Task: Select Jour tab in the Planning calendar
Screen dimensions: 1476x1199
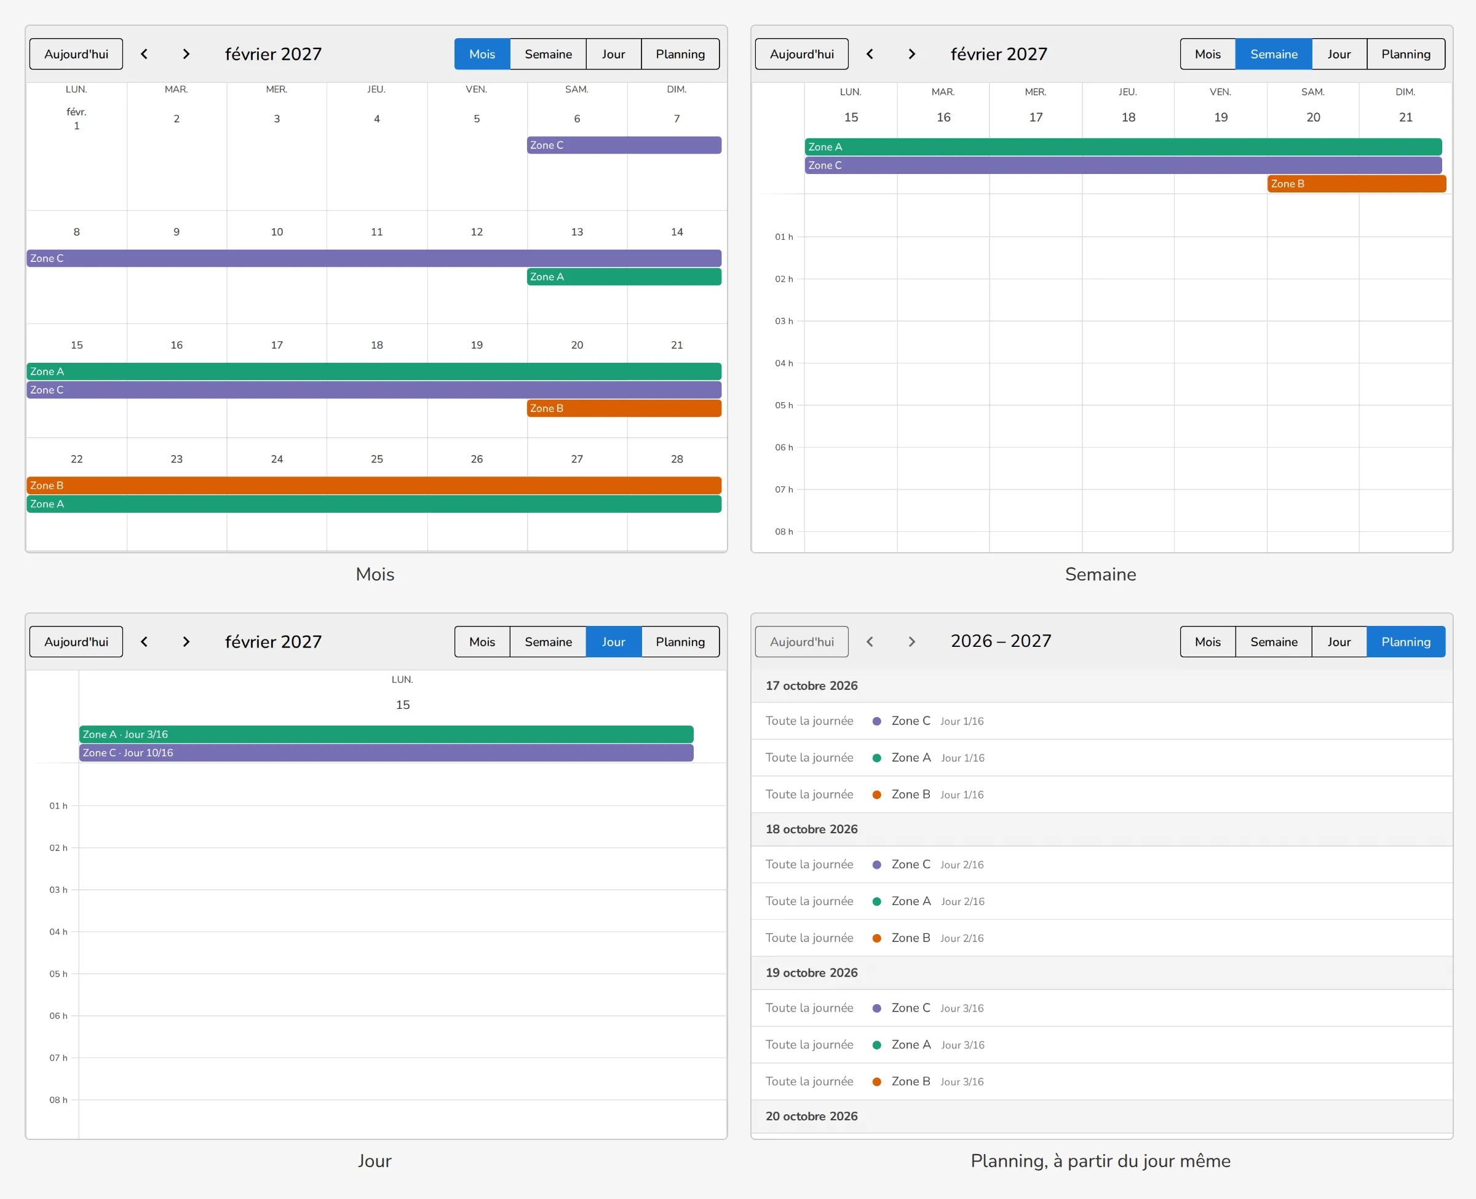Action: click(1339, 642)
